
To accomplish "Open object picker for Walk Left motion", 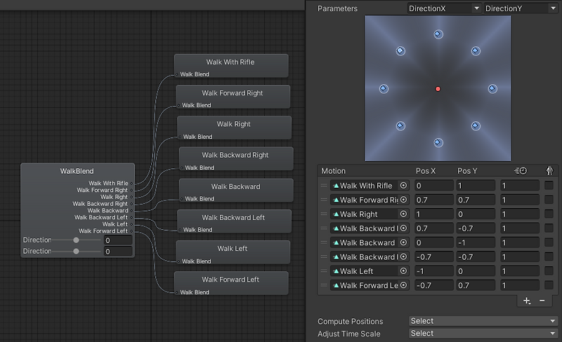I will click(x=403, y=271).
